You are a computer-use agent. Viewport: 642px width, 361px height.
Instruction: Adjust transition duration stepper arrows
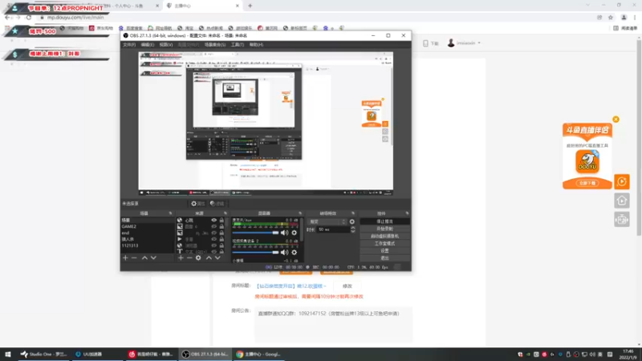click(353, 229)
